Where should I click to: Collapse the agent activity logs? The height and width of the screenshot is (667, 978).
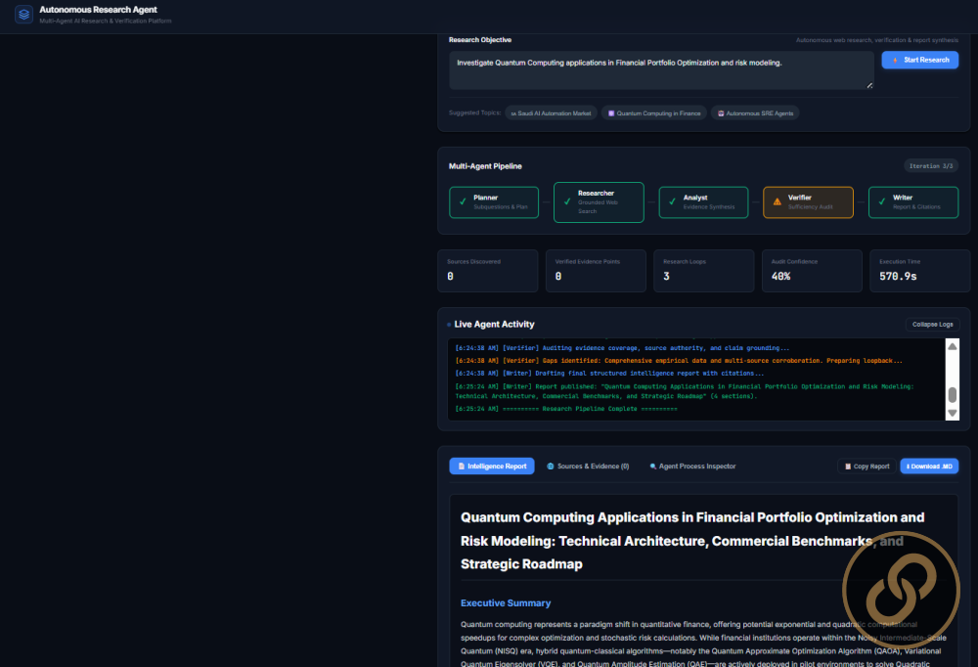(x=932, y=325)
